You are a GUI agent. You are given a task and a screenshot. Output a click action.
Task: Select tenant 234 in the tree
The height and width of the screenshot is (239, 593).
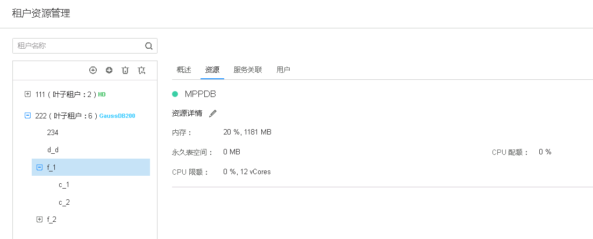[x=53, y=132]
